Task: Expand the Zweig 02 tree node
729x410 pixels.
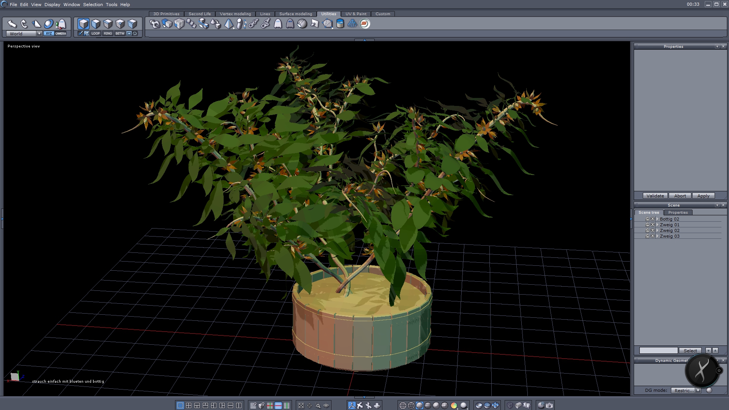Action: [x=657, y=230]
